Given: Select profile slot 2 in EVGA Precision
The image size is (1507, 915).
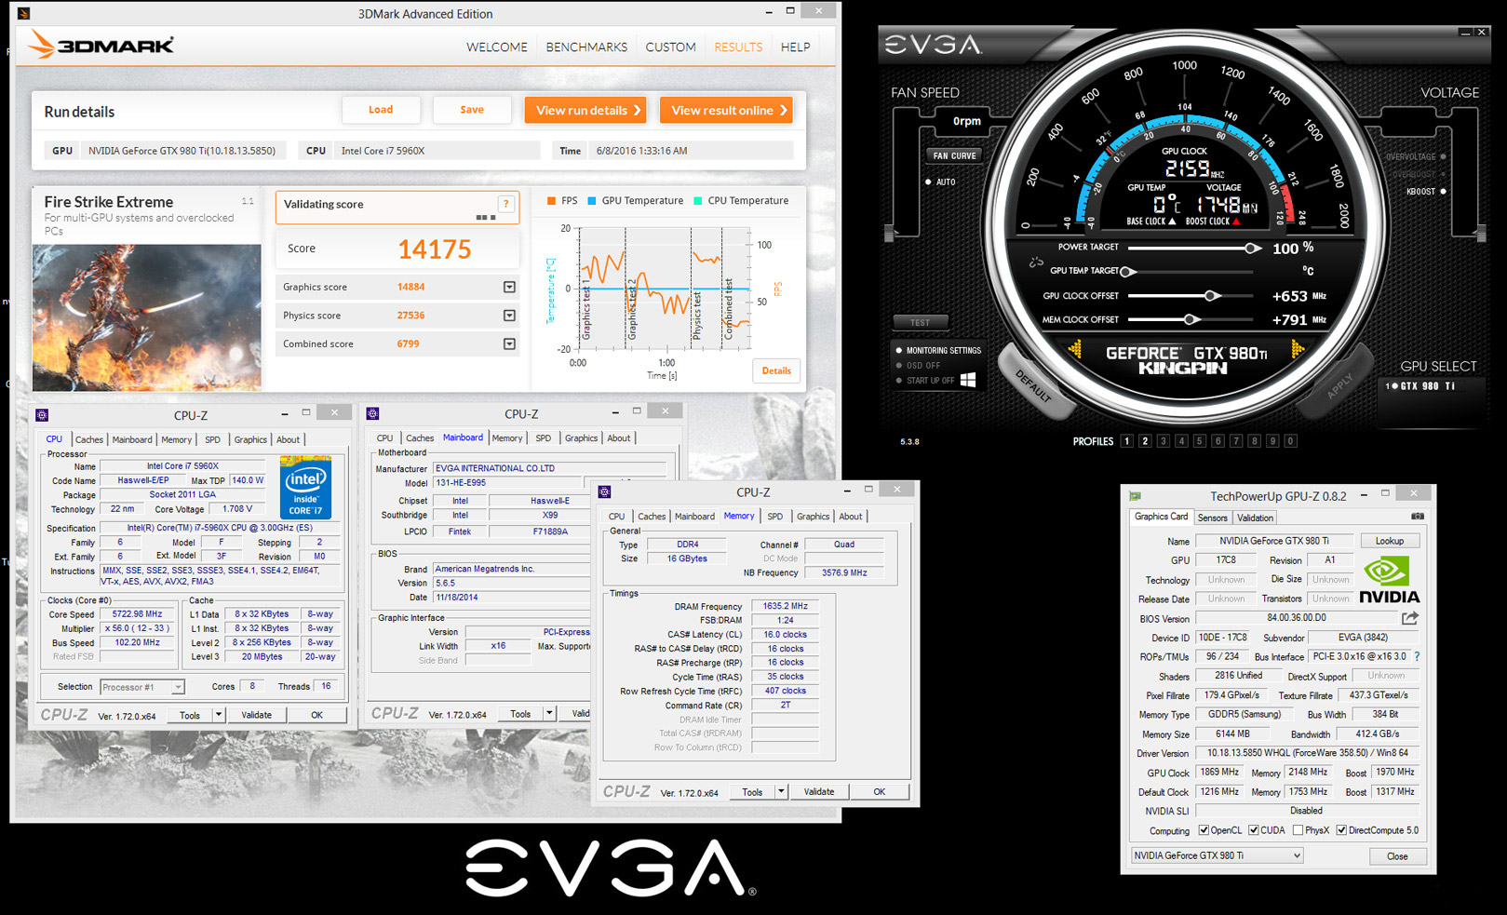Looking at the screenshot, I should [x=1145, y=441].
